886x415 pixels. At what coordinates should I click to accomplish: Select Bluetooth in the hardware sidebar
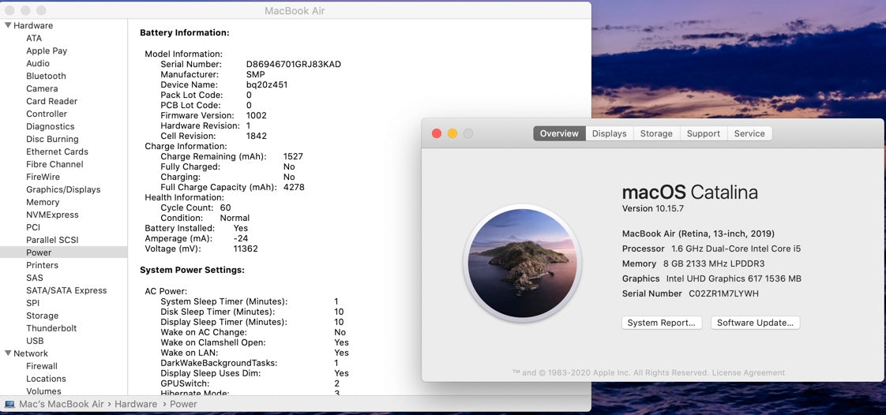(x=46, y=76)
